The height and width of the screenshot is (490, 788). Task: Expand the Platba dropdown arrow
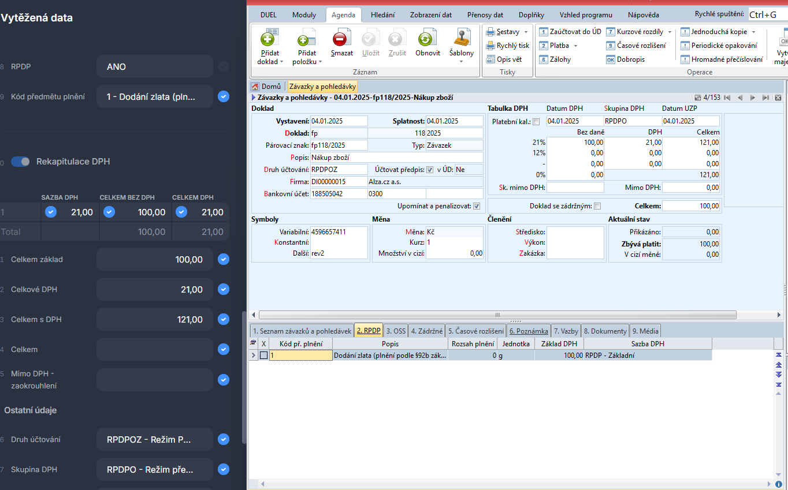point(575,46)
